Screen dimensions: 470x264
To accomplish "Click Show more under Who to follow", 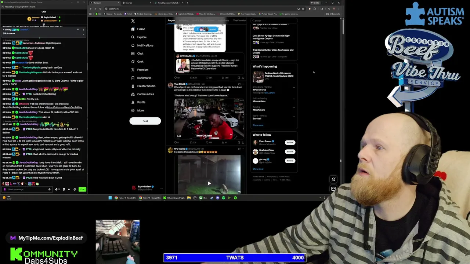I will click(258, 169).
